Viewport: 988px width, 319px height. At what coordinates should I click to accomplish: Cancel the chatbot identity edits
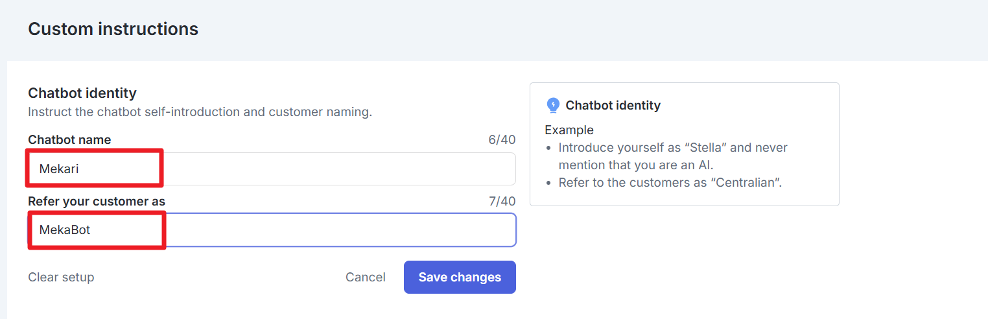pos(366,278)
